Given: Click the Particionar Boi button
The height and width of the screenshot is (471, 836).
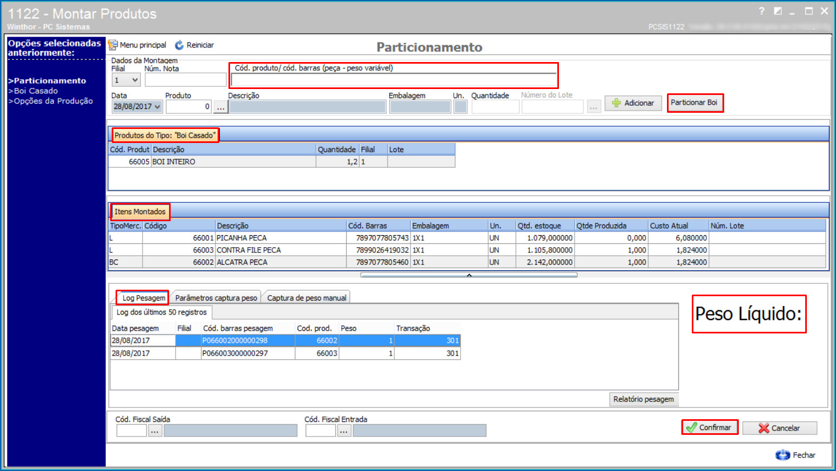Looking at the screenshot, I should 695,103.
